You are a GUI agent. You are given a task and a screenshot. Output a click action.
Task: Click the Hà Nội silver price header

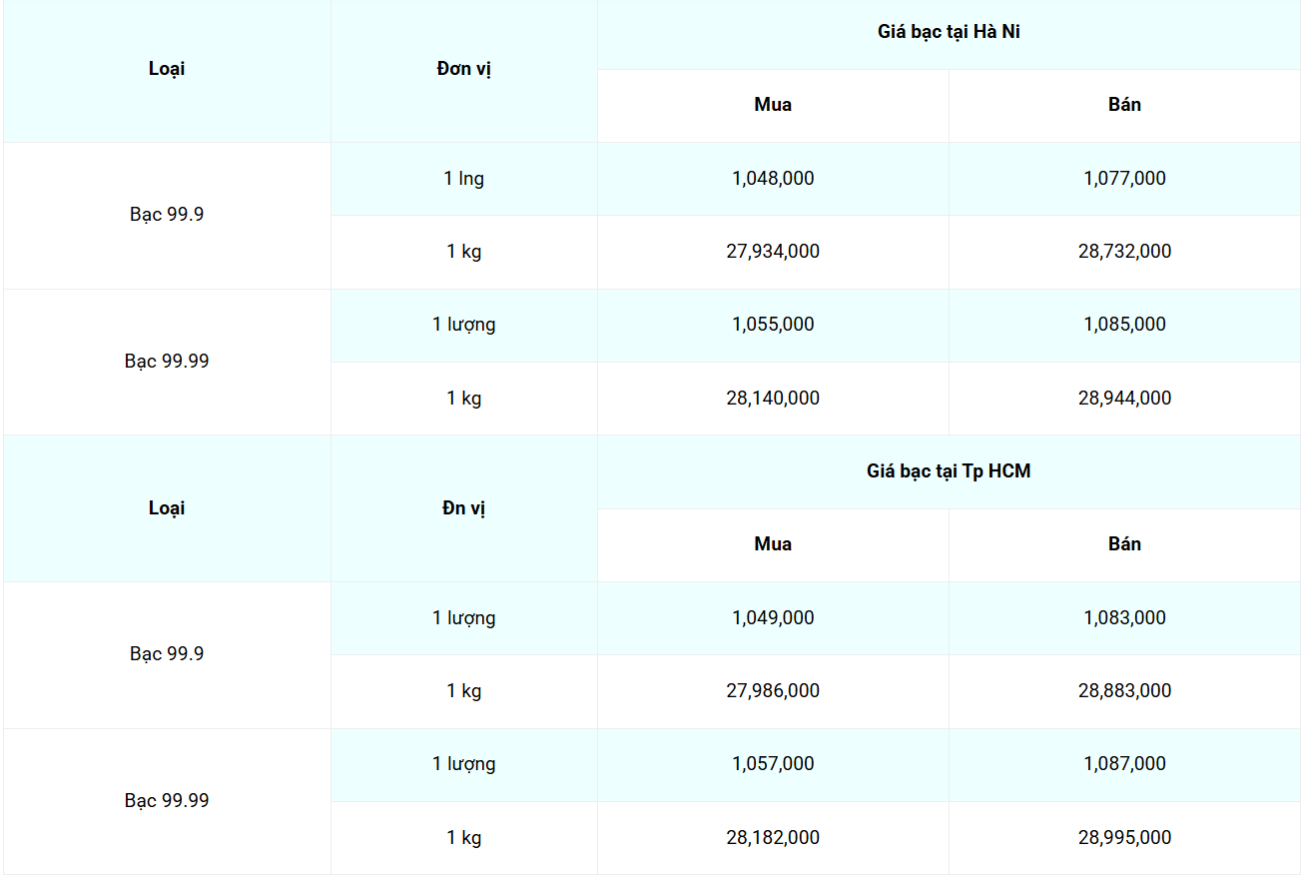tap(949, 32)
